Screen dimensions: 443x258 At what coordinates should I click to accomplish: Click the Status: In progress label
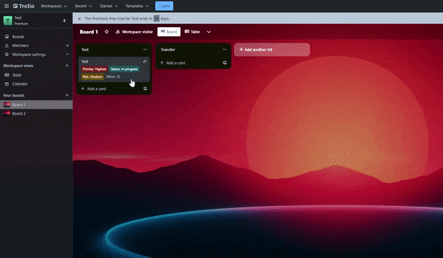point(124,69)
